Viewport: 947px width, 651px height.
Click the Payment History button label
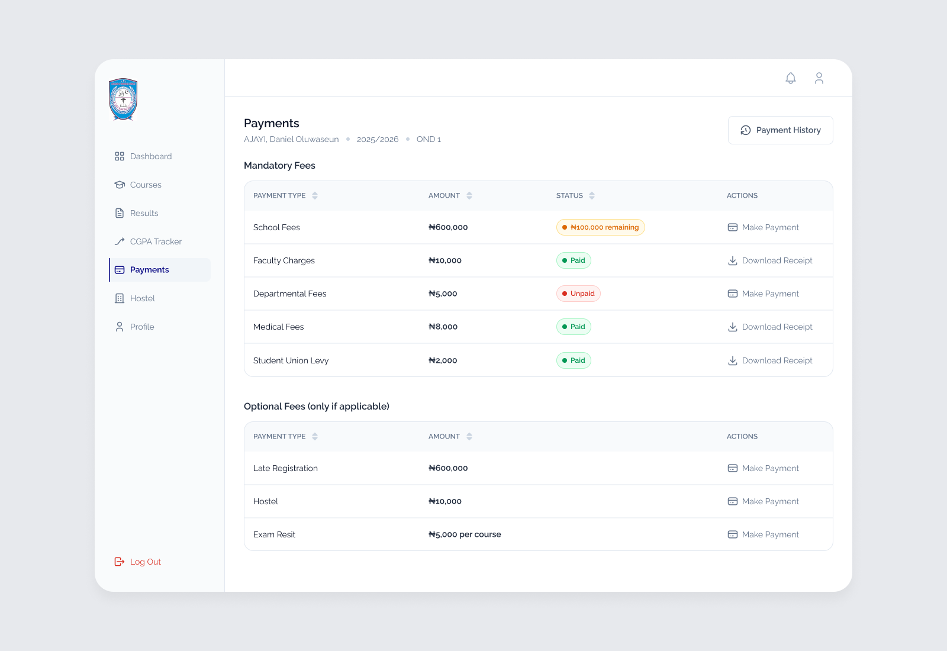788,130
